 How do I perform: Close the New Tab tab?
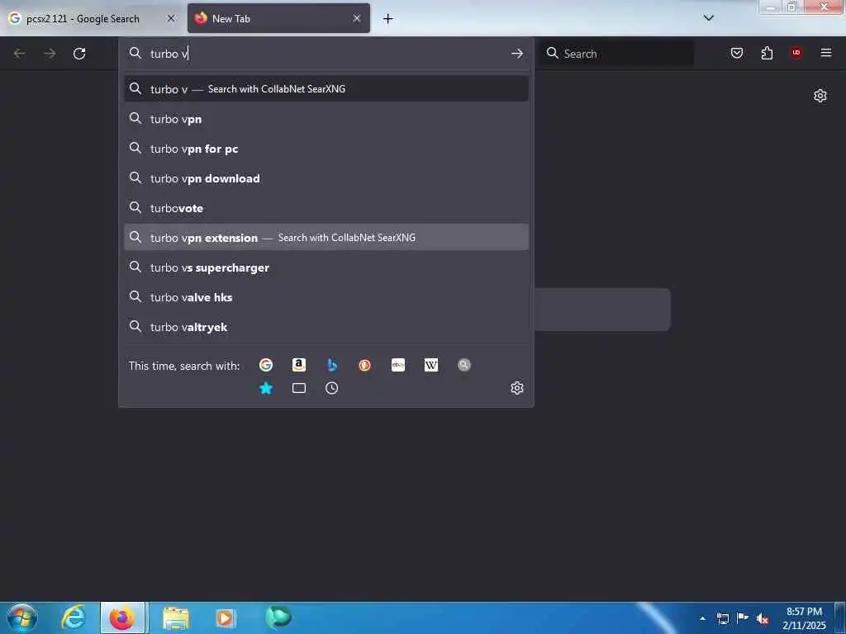357,18
